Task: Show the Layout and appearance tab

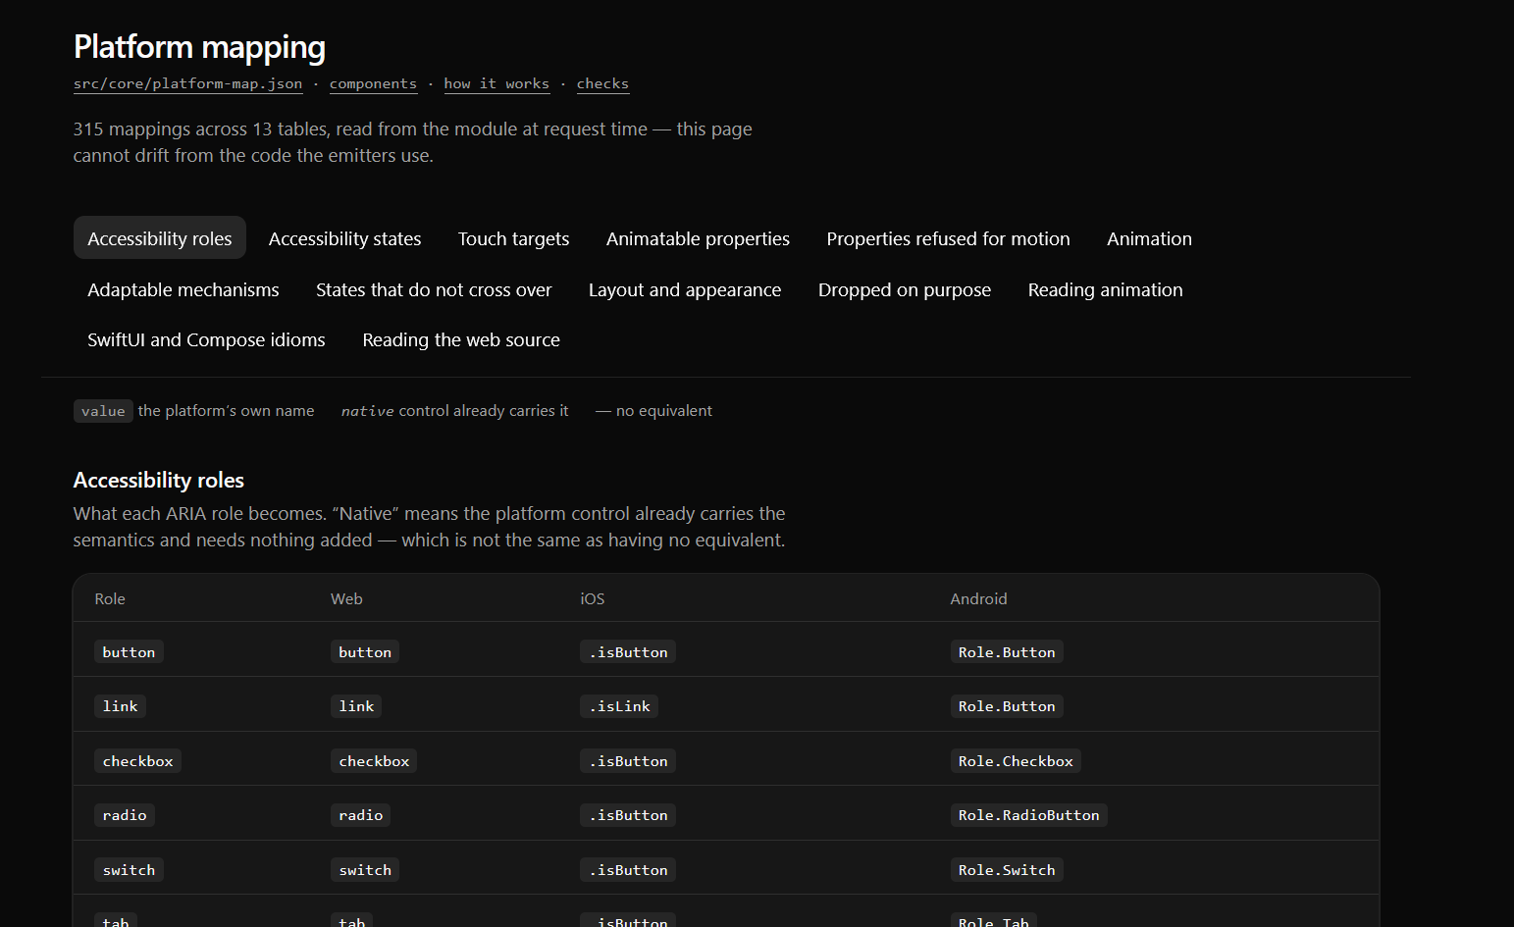Action: click(685, 289)
